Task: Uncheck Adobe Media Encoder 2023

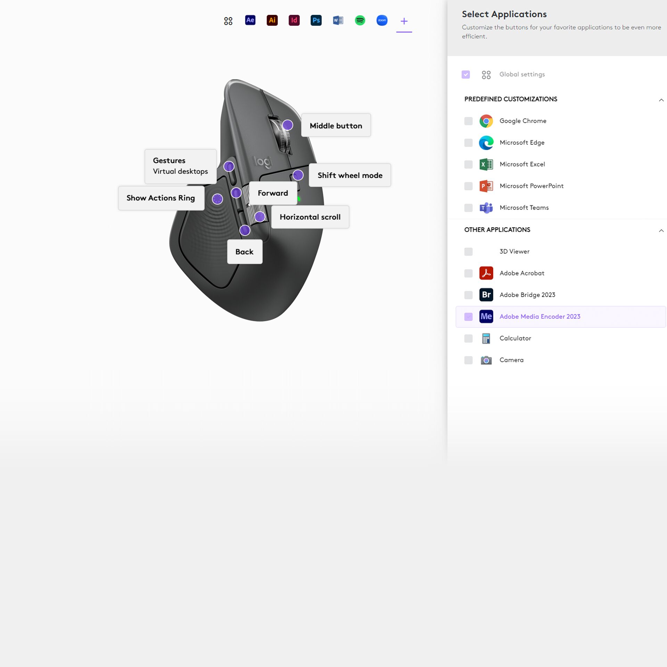Action: coord(468,316)
